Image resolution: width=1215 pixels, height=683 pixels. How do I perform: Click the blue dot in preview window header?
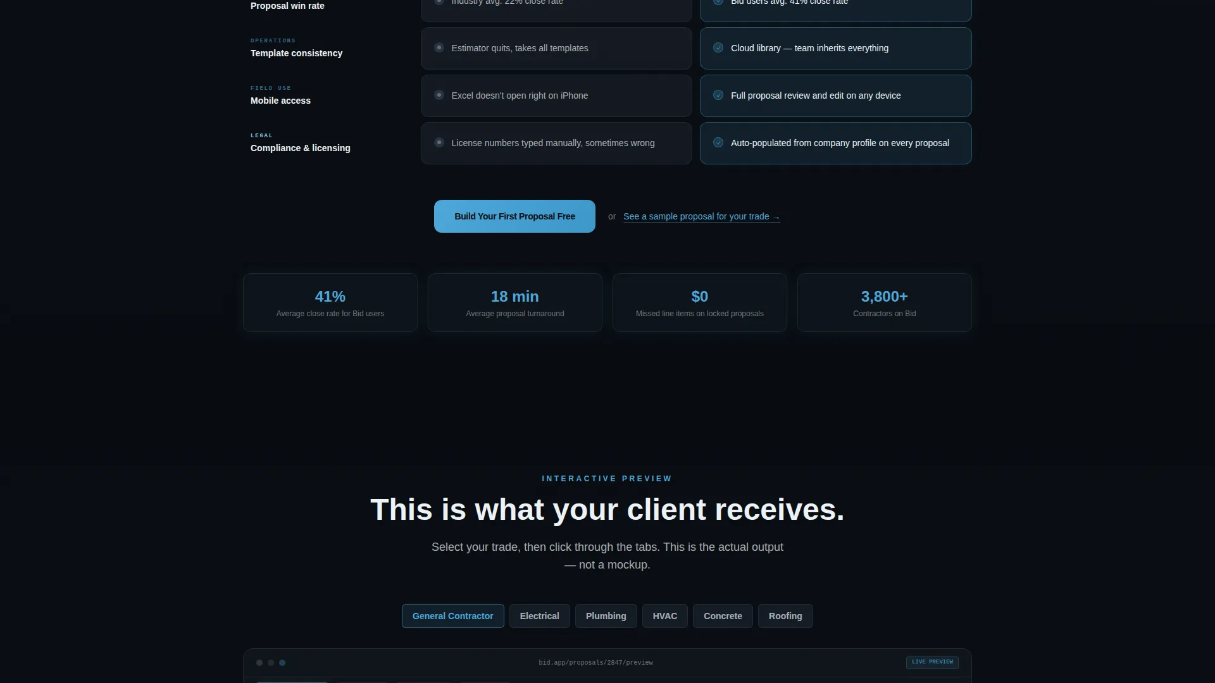point(282,663)
